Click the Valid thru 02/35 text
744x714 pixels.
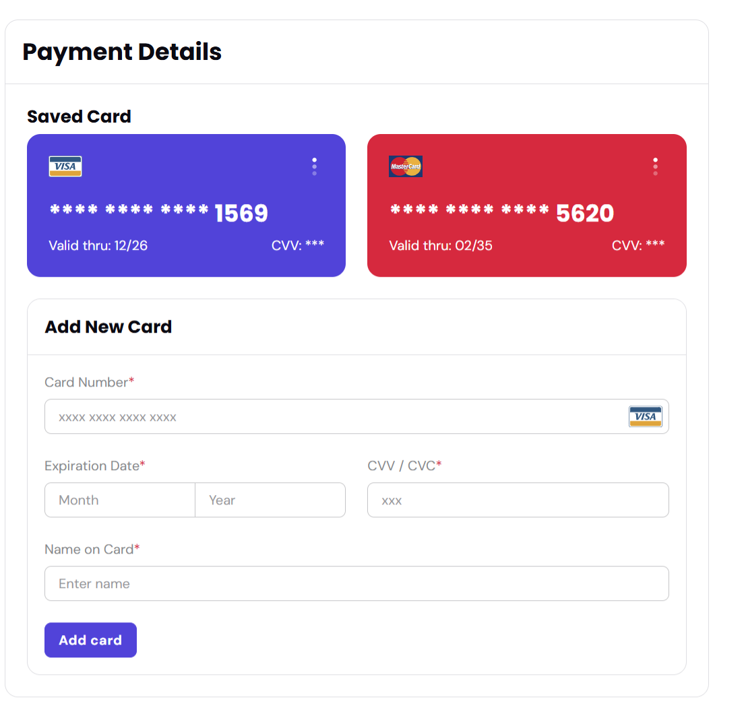pyautogui.click(x=441, y=246)
